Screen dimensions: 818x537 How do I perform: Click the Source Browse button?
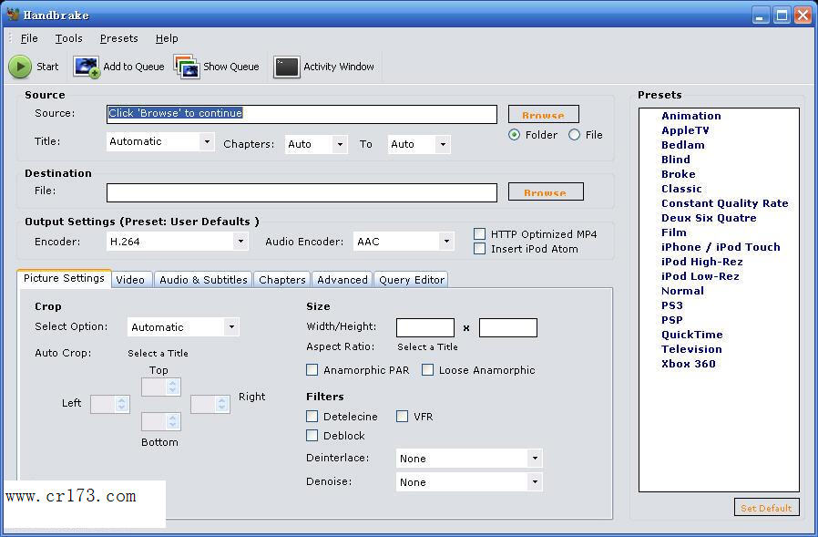coord(543,114)
